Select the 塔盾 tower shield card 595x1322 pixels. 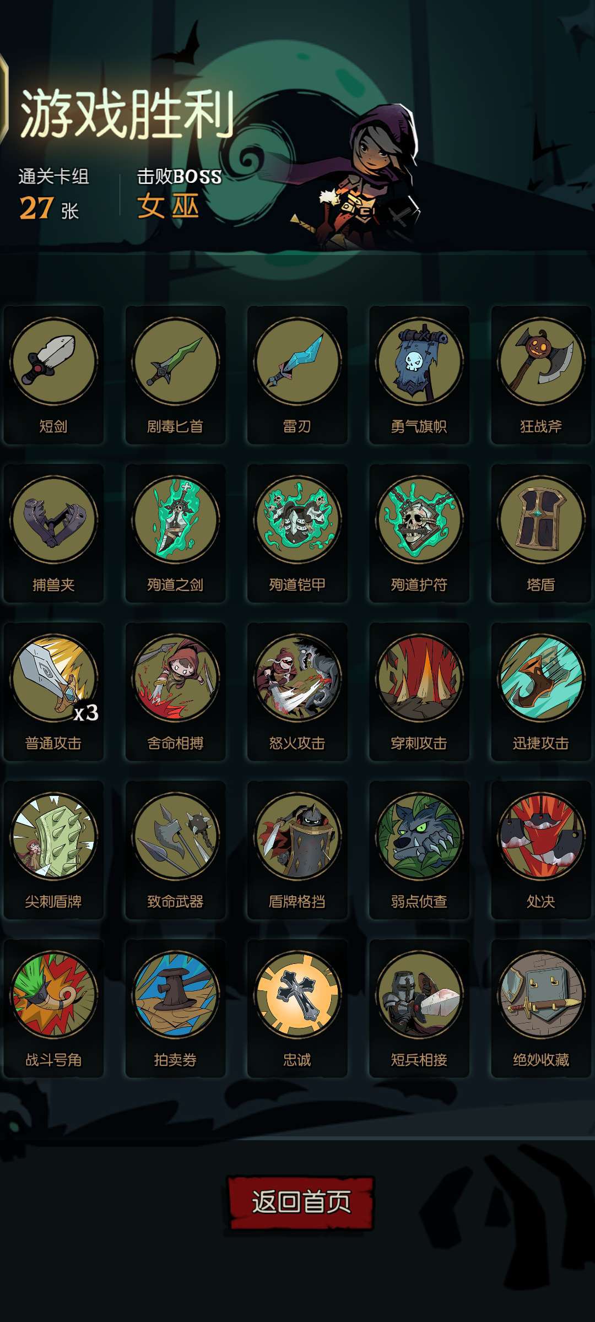click(540, 533)
